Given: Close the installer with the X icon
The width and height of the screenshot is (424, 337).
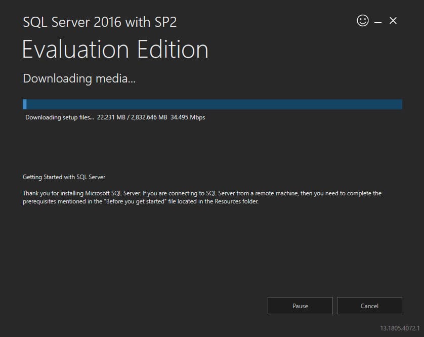Looking at the screenshot, I should (x=393, y=21).
